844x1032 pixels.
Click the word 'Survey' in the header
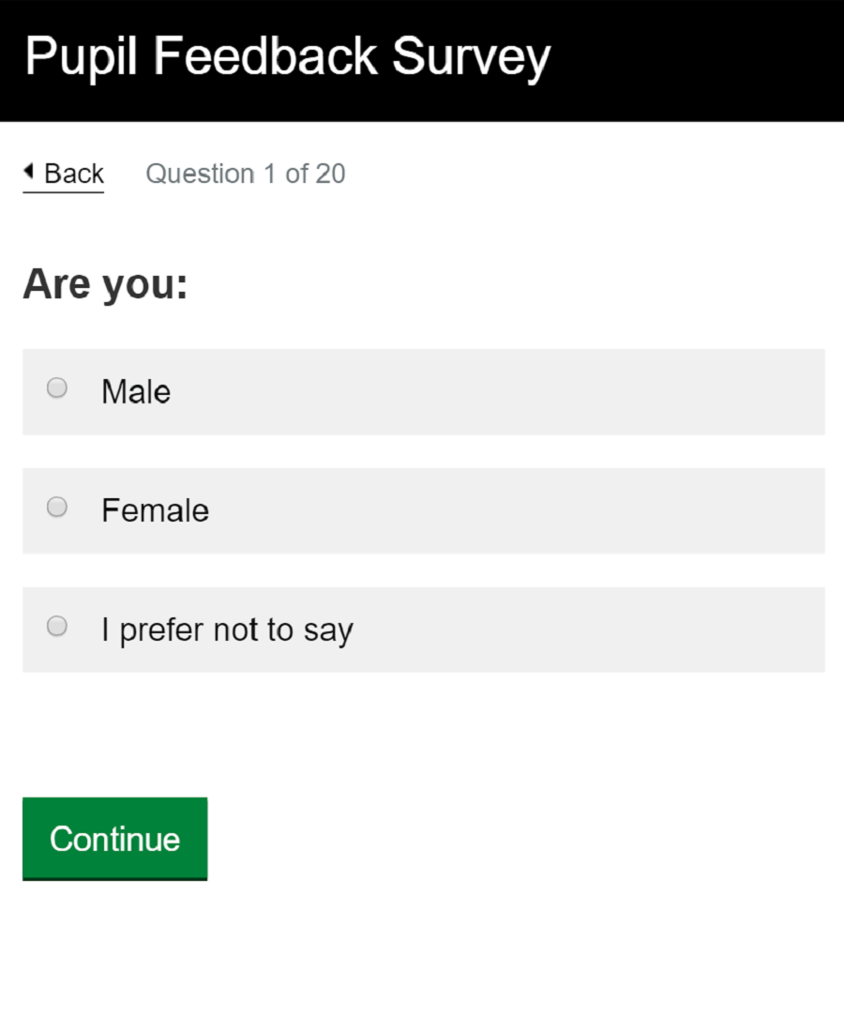pos(471,58)
